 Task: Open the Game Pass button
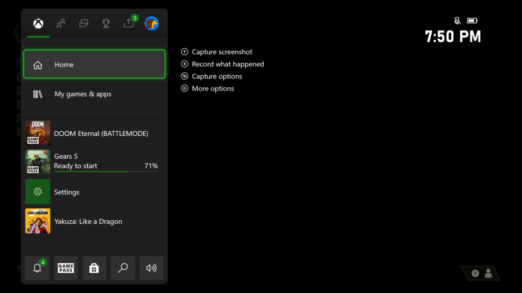66,268
